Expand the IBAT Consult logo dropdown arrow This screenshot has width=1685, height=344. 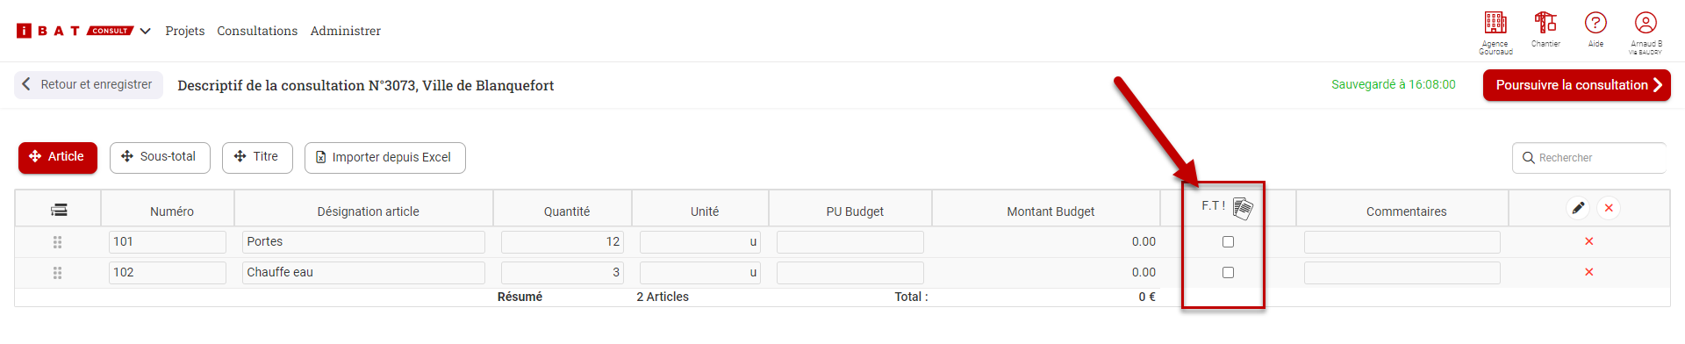tap(146, 31)
